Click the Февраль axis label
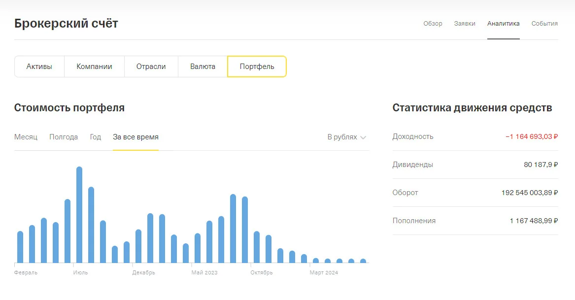 [x=26, y=272]
